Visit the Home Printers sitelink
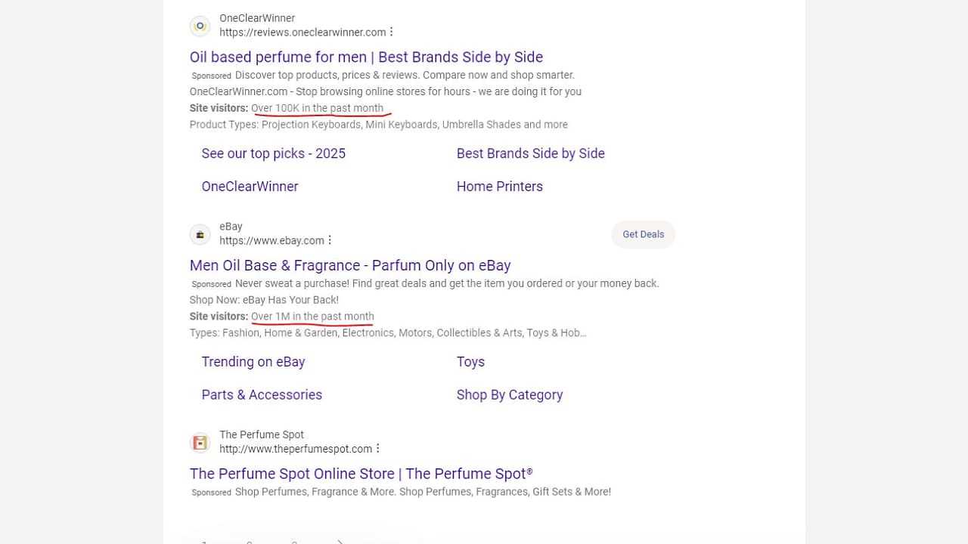The image size is (968, 544). (x=500, y=187)
